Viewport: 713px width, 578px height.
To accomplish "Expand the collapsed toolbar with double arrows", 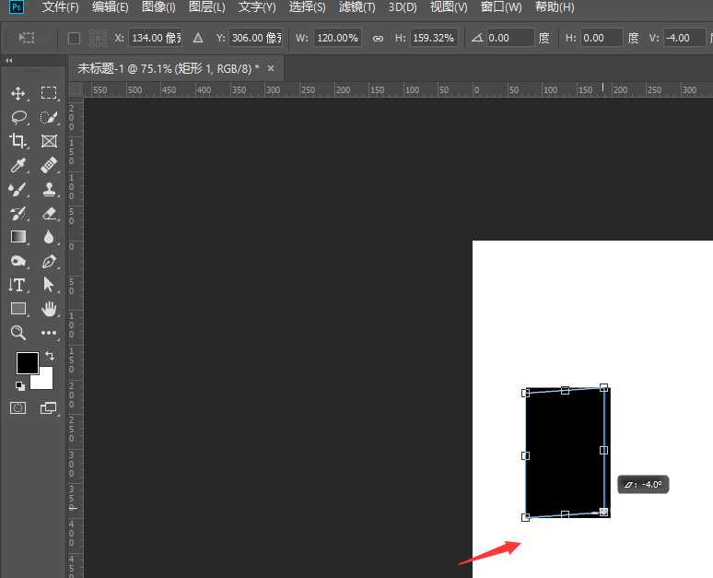I will 9,60.
